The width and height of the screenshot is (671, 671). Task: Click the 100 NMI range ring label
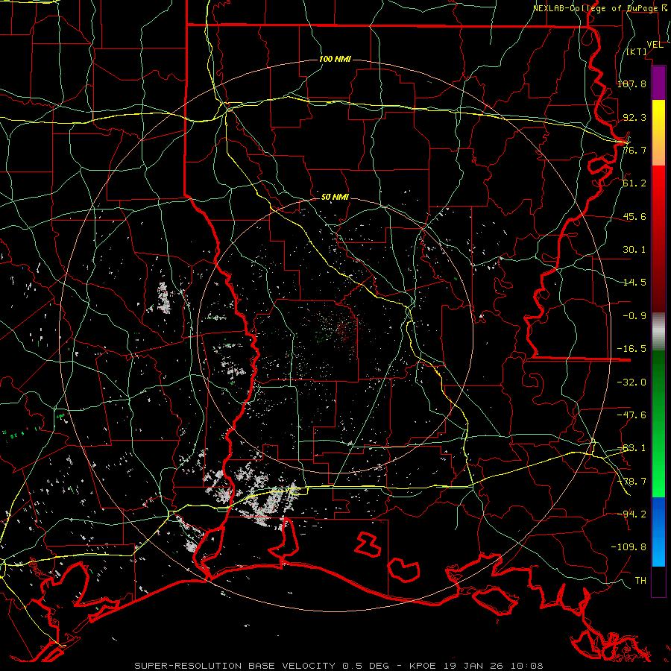tap(335, 59)
